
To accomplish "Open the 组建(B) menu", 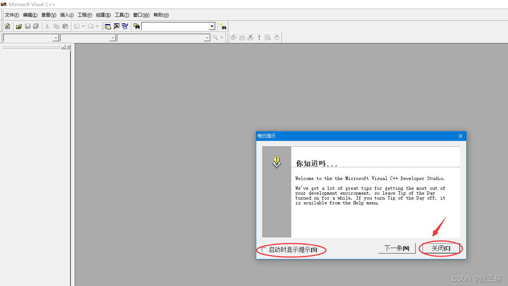I will click(x=103, y=15).
